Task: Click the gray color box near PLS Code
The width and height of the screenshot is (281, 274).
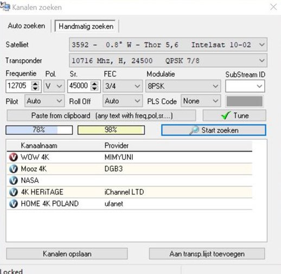Action: [245, 101]
